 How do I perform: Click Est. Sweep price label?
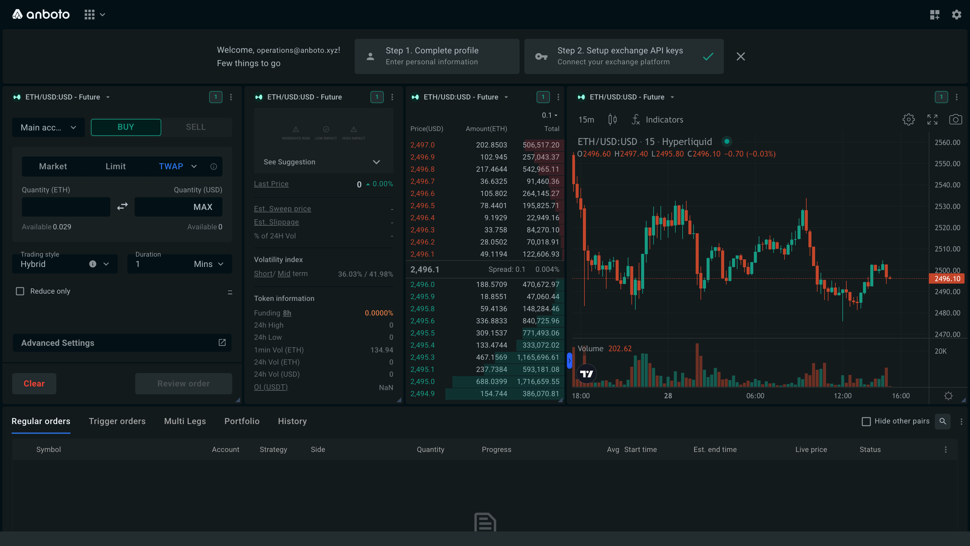(x=283, y=209)
